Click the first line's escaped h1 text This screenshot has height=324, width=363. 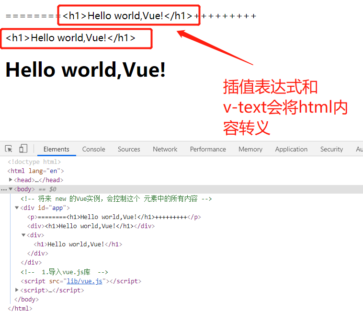pyautogui.click(x=127, y=16)
